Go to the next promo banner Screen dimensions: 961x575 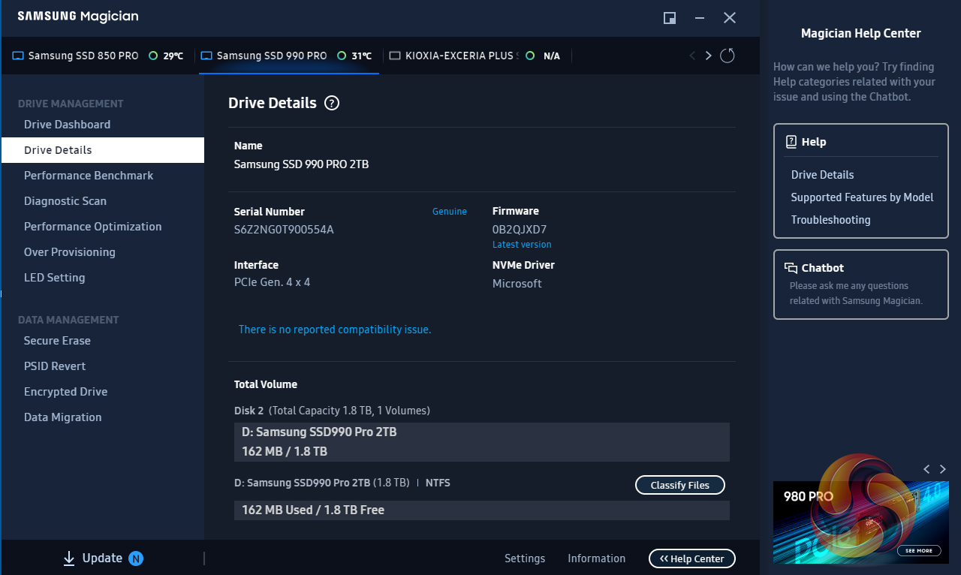pos(943,469)
